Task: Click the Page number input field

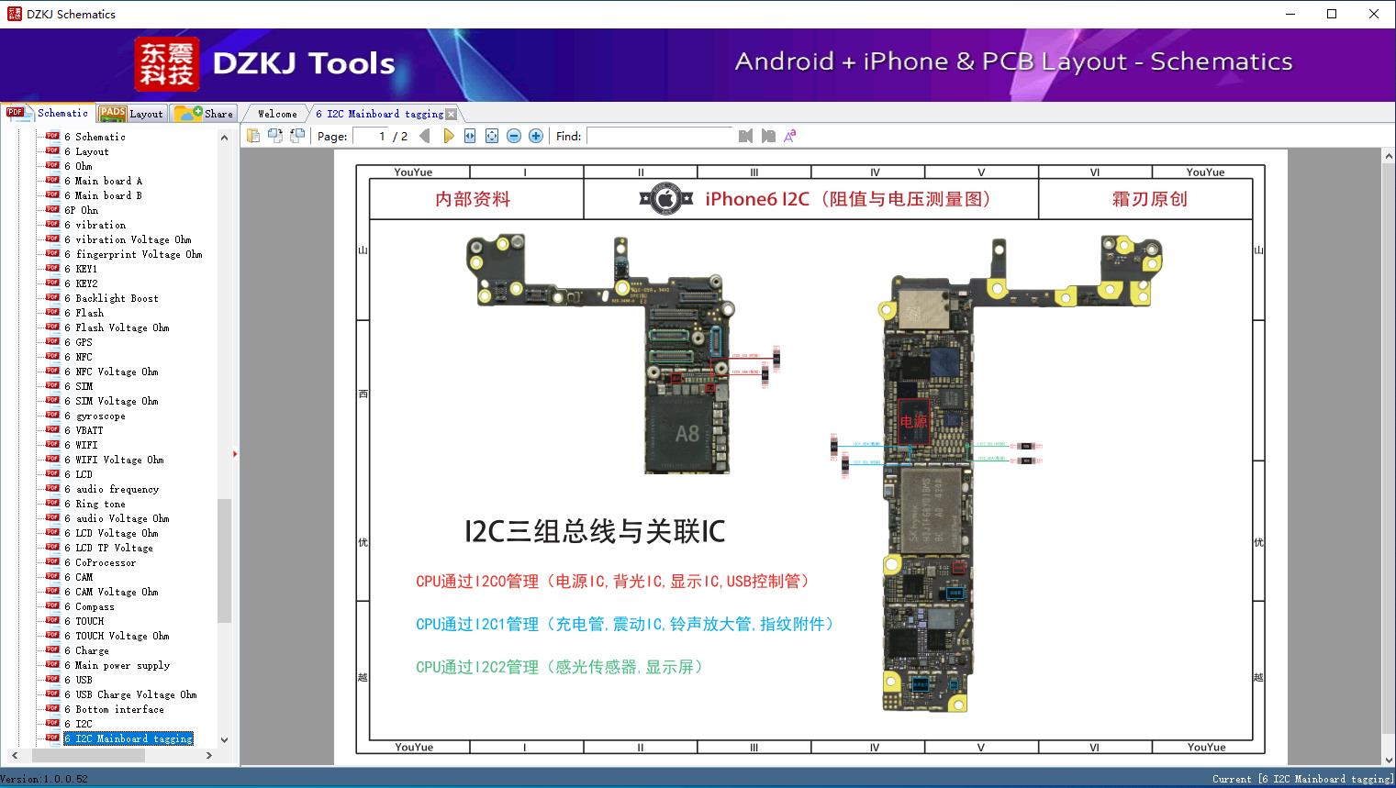Action: click(370, 136)
